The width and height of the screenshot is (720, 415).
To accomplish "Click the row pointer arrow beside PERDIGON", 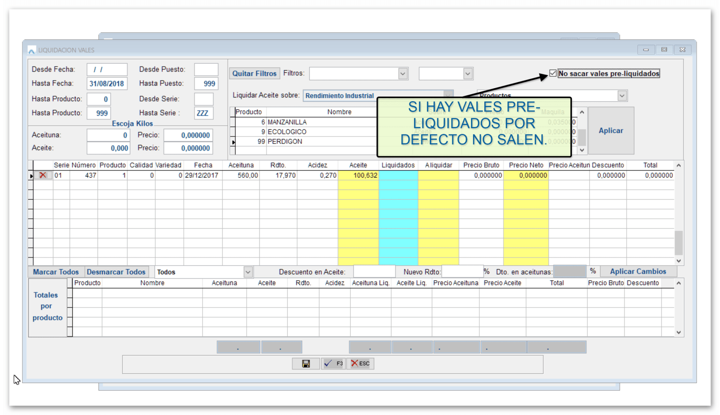I will coord(233,142).
